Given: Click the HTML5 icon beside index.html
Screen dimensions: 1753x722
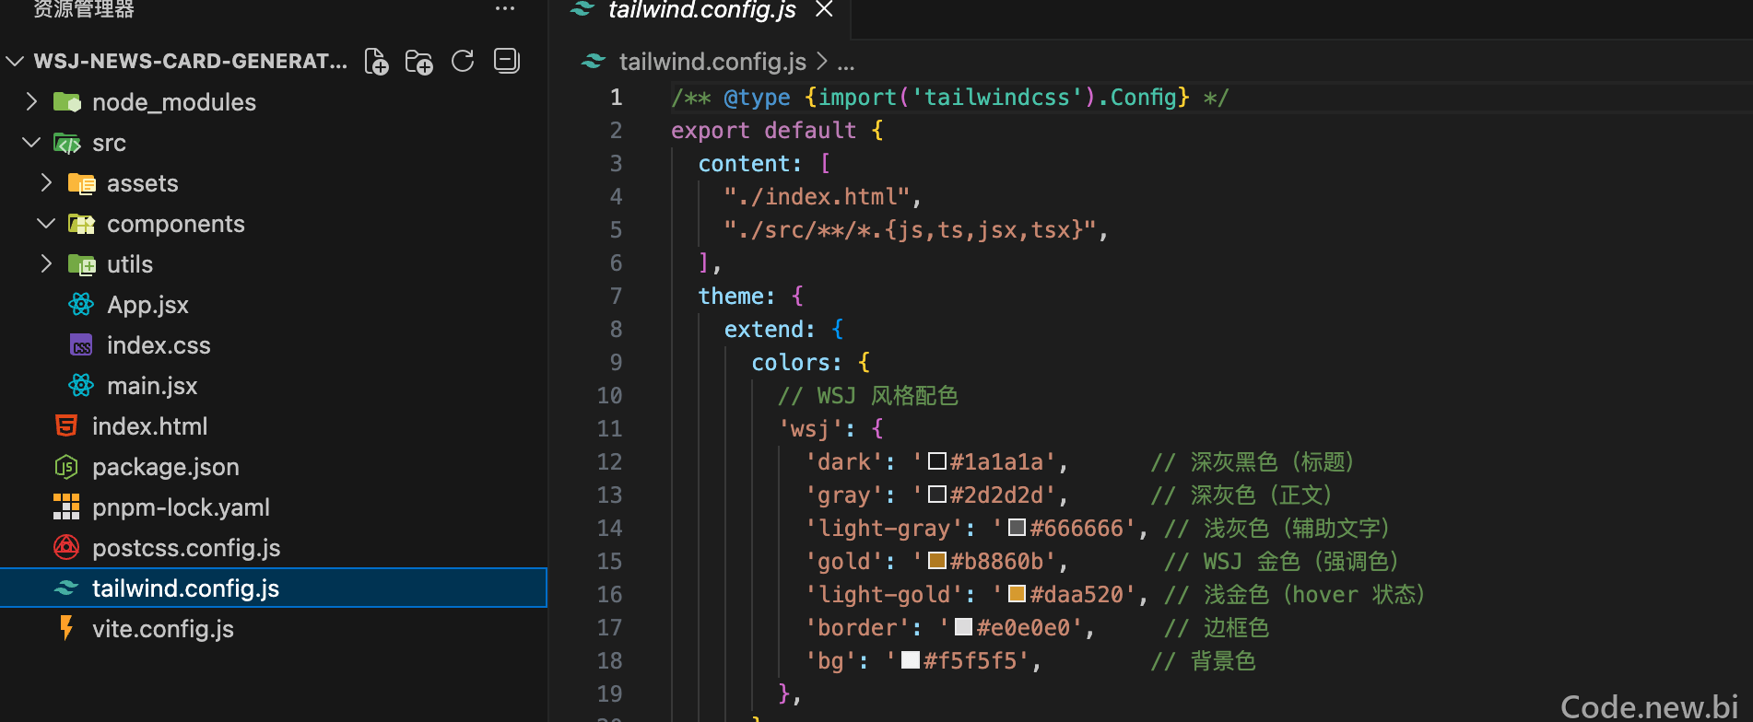Looking at the screenshot, I should (66, 425).
